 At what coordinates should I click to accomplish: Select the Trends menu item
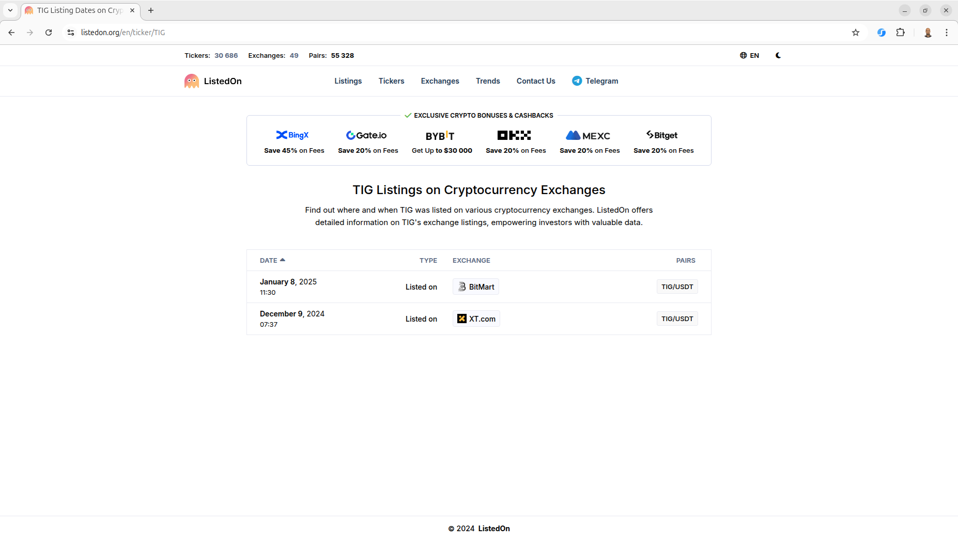pos(488,81)
